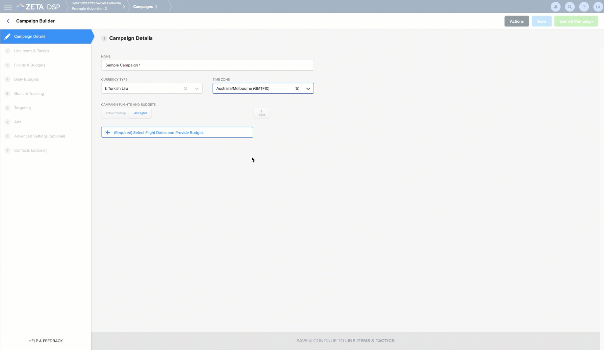Click the campaign Name input field
The width and height of the screenshot is (604, 350).
pyautogui.click(x=207, y=65)
